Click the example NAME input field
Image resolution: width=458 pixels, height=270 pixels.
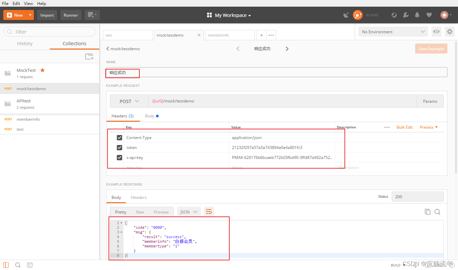[276, 72]
